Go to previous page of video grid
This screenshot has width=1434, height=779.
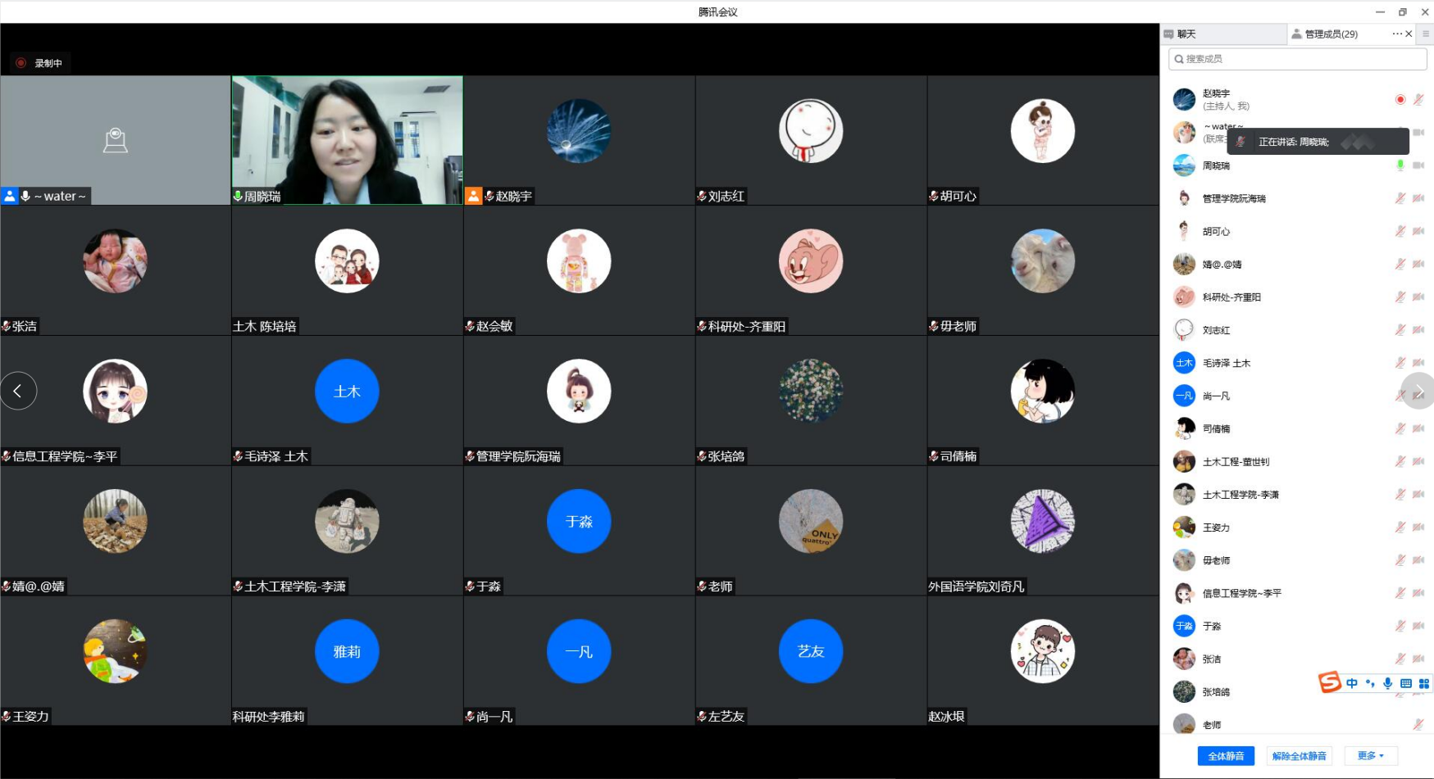[x=19, y=391]
